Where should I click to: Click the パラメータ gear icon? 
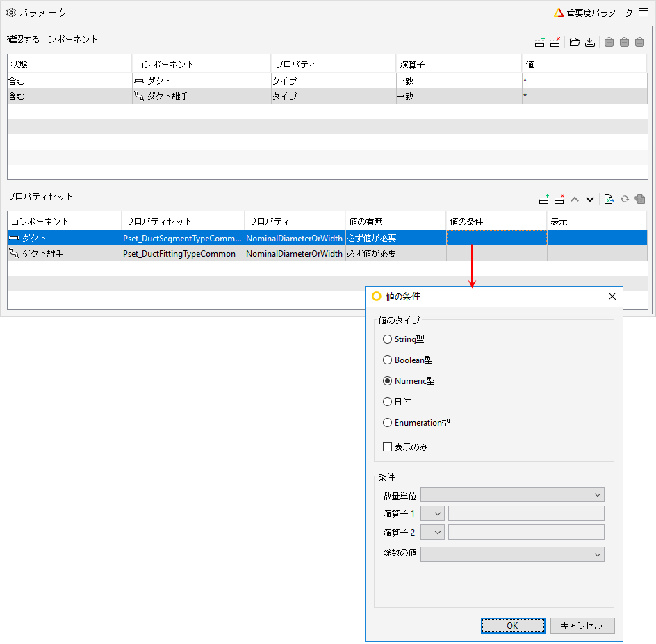11,13
